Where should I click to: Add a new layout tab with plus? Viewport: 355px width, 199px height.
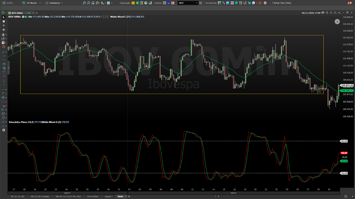click(129, 196)
